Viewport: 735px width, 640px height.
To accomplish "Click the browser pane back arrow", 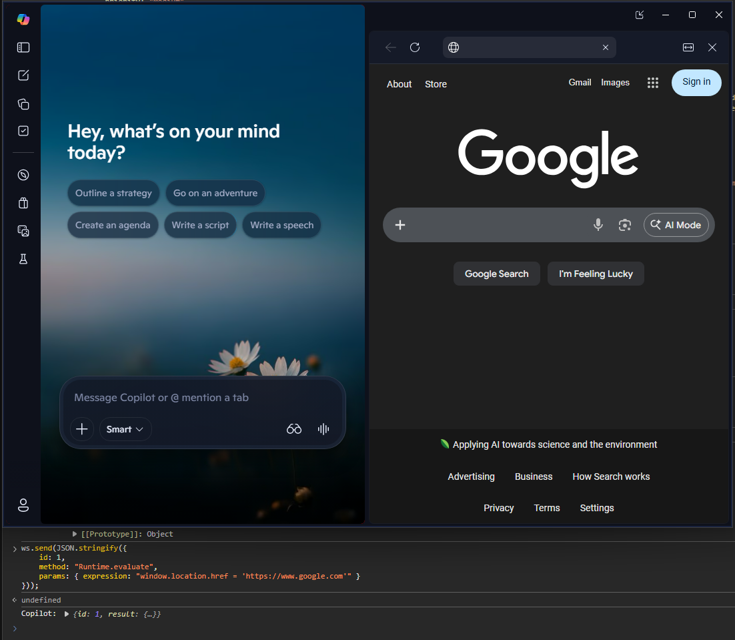I will point(390,47).
